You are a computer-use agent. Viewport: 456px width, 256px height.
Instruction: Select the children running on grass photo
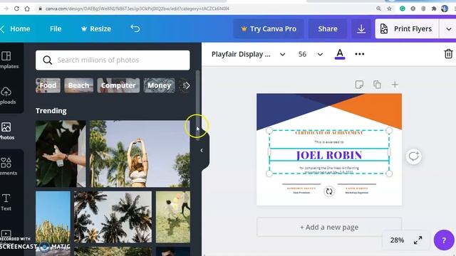[173, 217]
